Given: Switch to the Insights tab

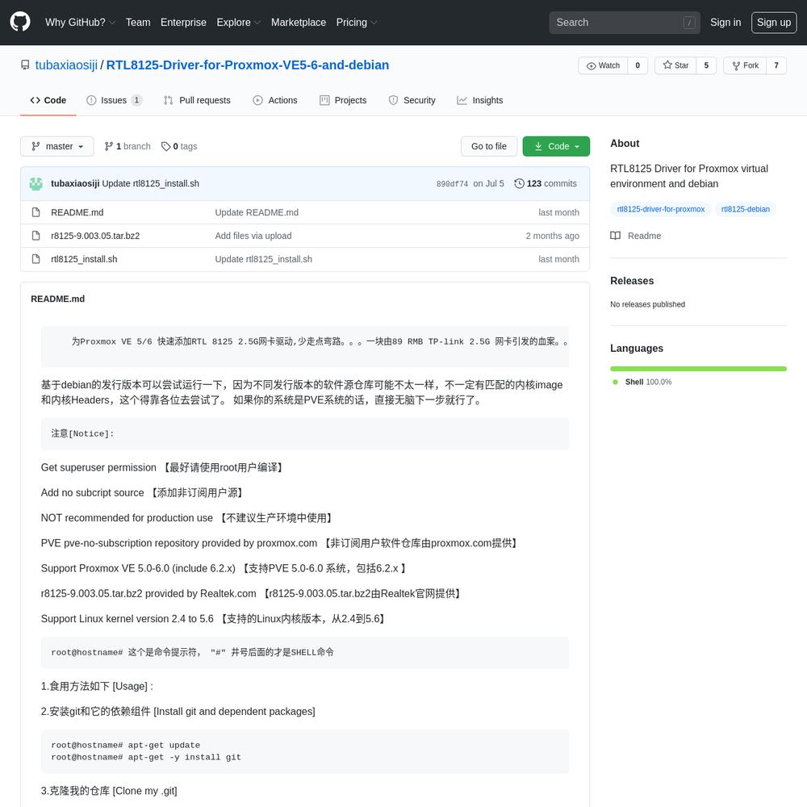Looking at the screenshot, I should pyautogui.click(x=480, y=100).
